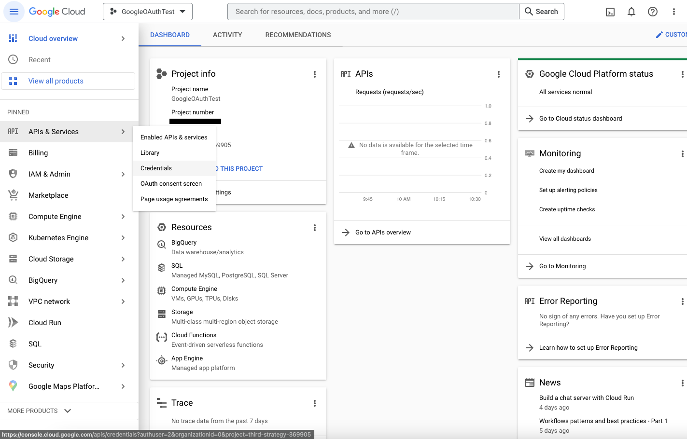Click the SQL sidebar icon

(x=13, y=344)
